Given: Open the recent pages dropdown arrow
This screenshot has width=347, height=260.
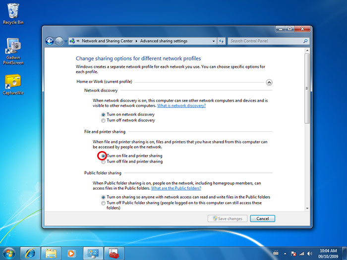Looking at the screenshot, I should pos(66,41).
